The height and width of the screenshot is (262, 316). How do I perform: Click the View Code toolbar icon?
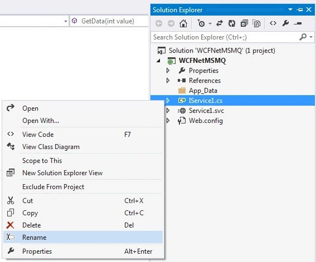(273, 23)
